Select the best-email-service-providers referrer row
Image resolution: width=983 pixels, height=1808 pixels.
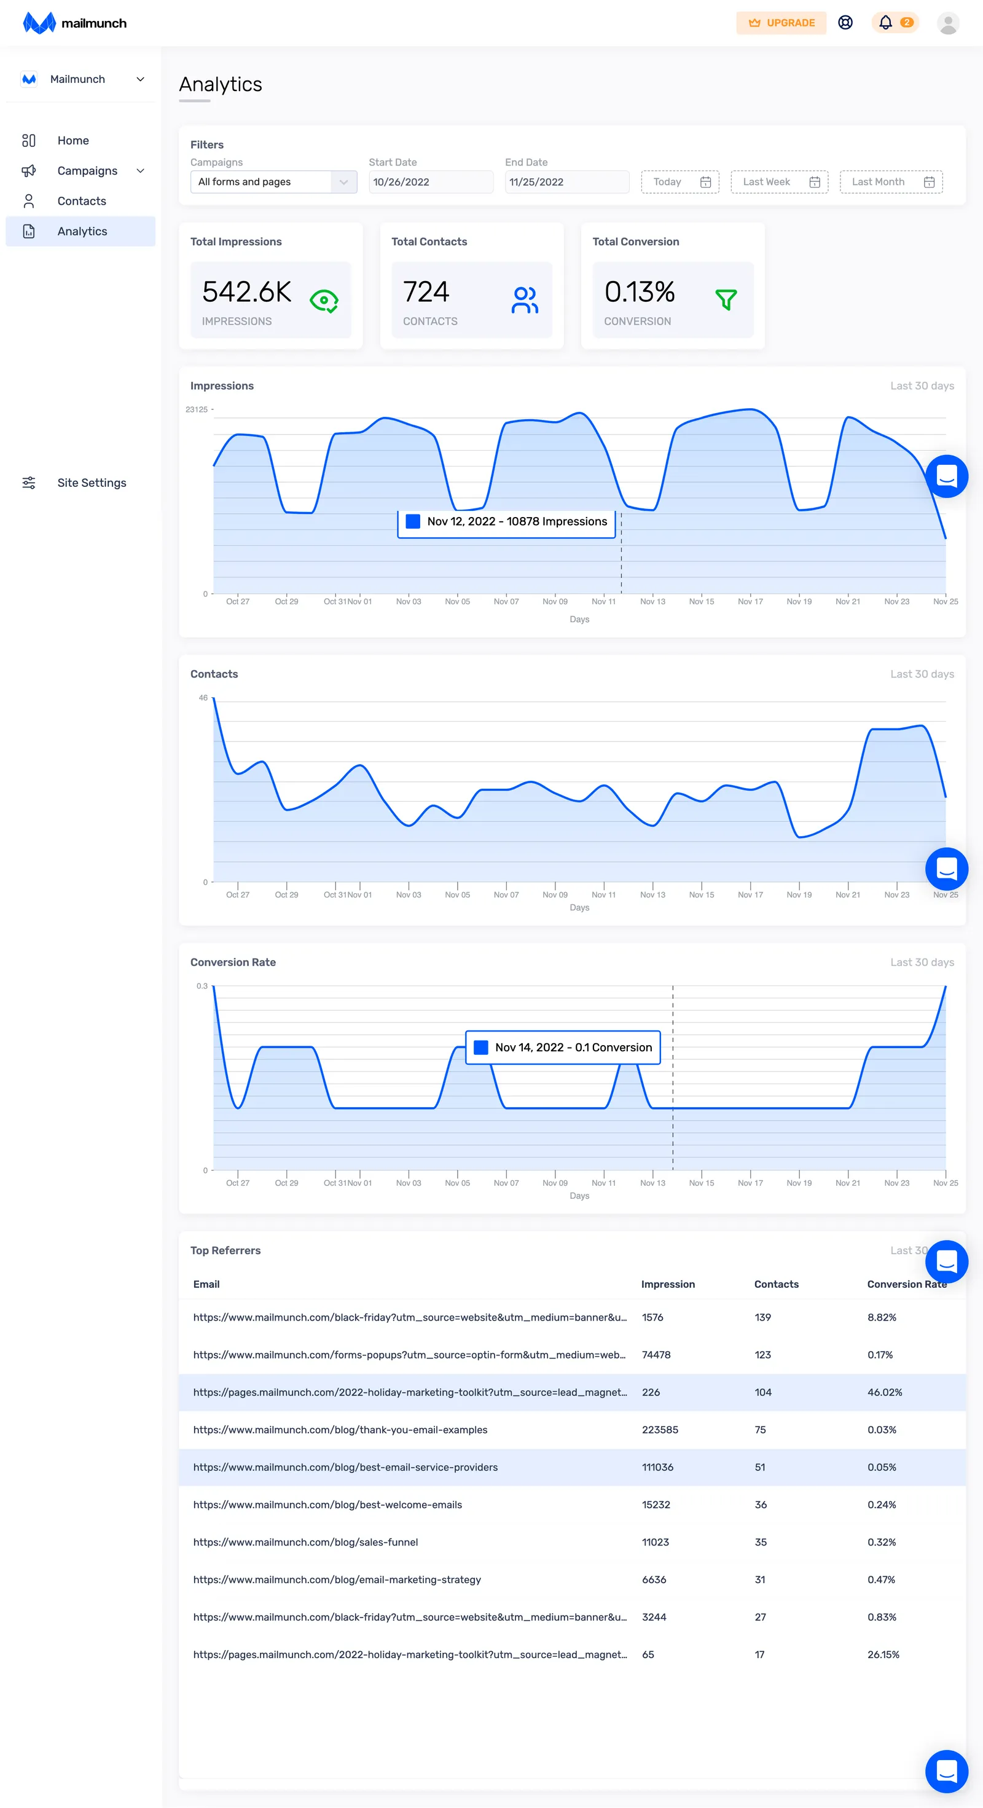pos(572,1467)
